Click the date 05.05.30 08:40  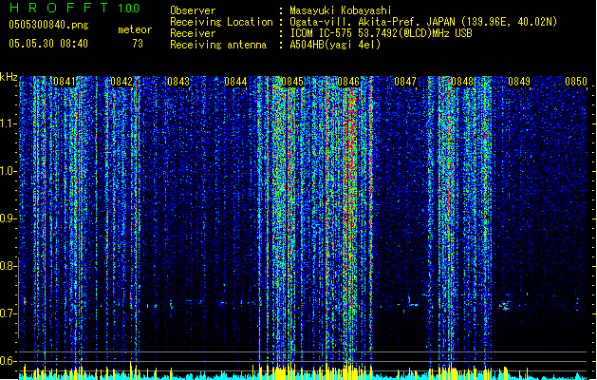[x=48, y=44]
